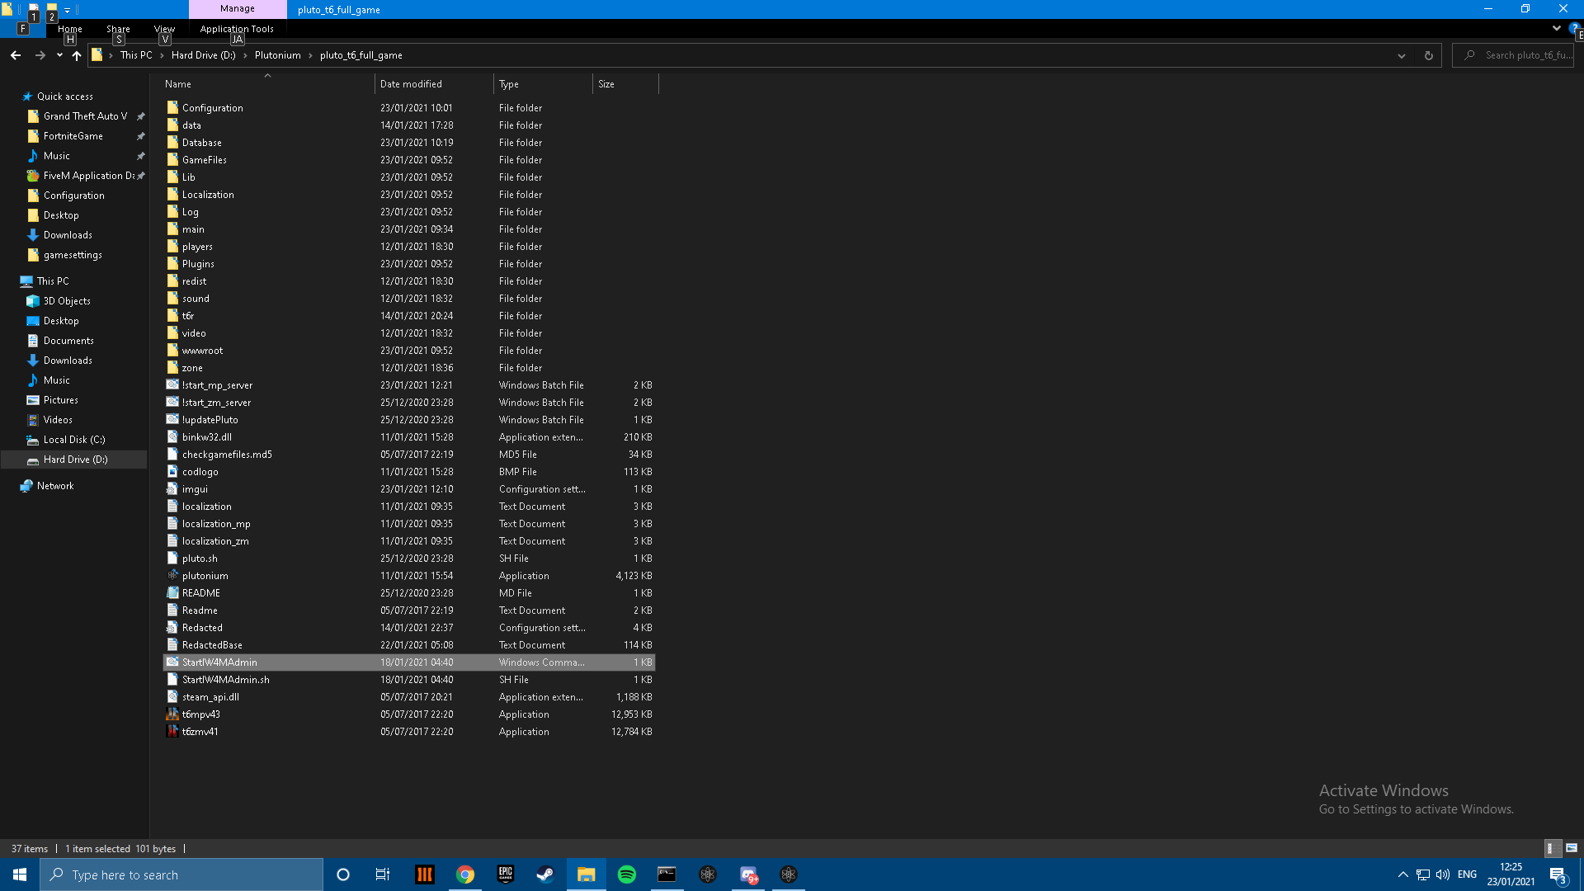Viewport: 1584px width, 891px height.
Task: Click the folder search box
Action: click(x=1512, y=55)
